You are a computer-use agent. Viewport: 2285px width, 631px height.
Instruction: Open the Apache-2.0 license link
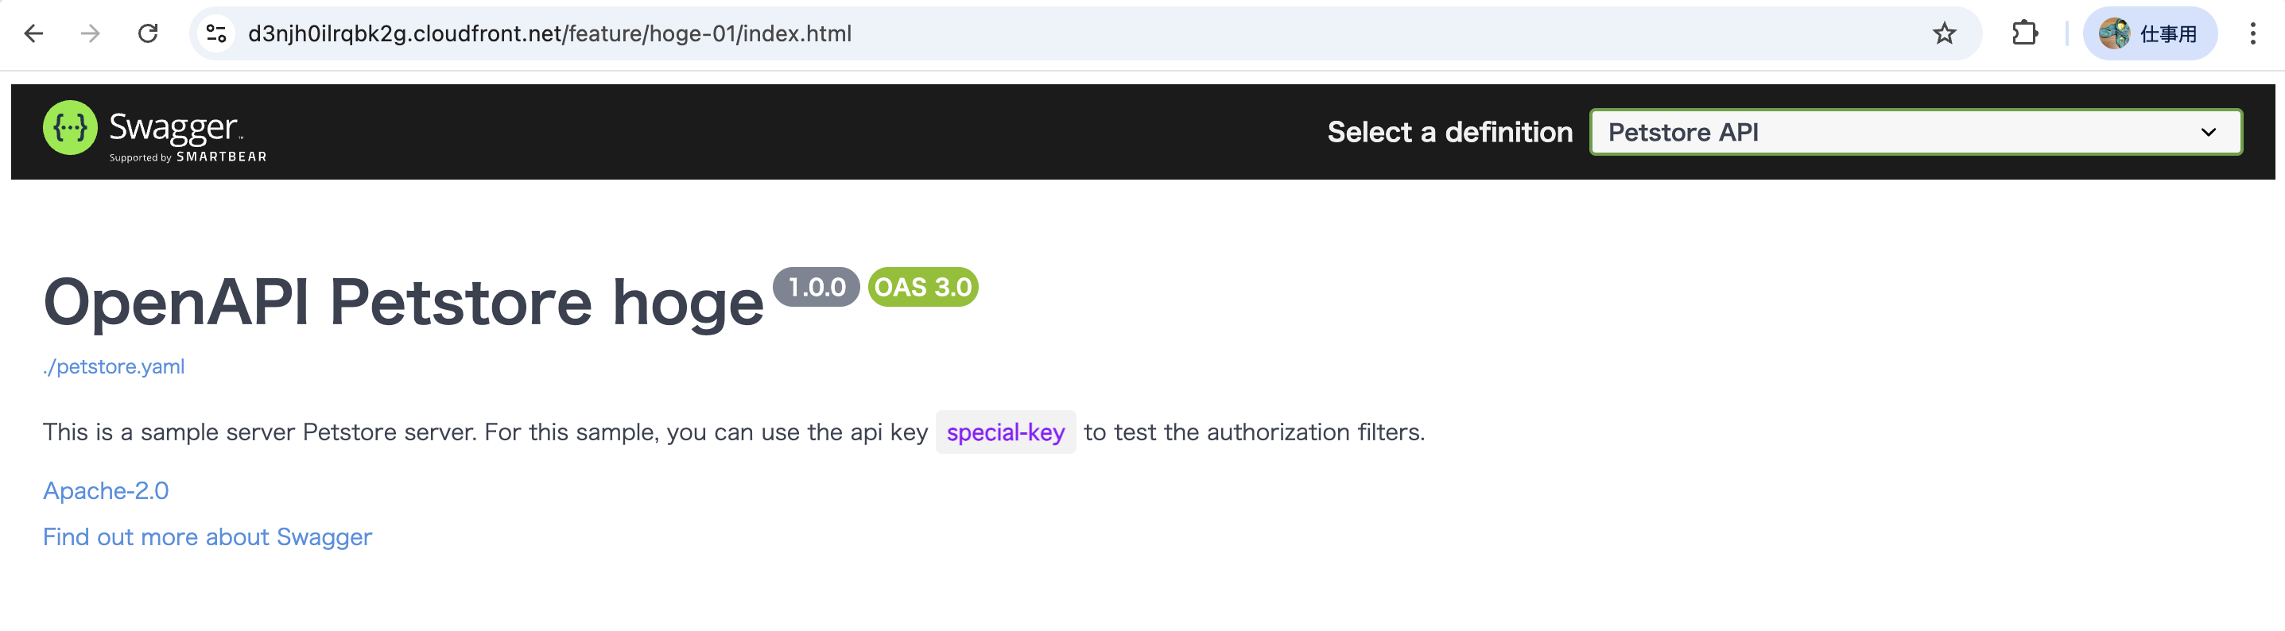pyautogui.click(x=106, y=490)
